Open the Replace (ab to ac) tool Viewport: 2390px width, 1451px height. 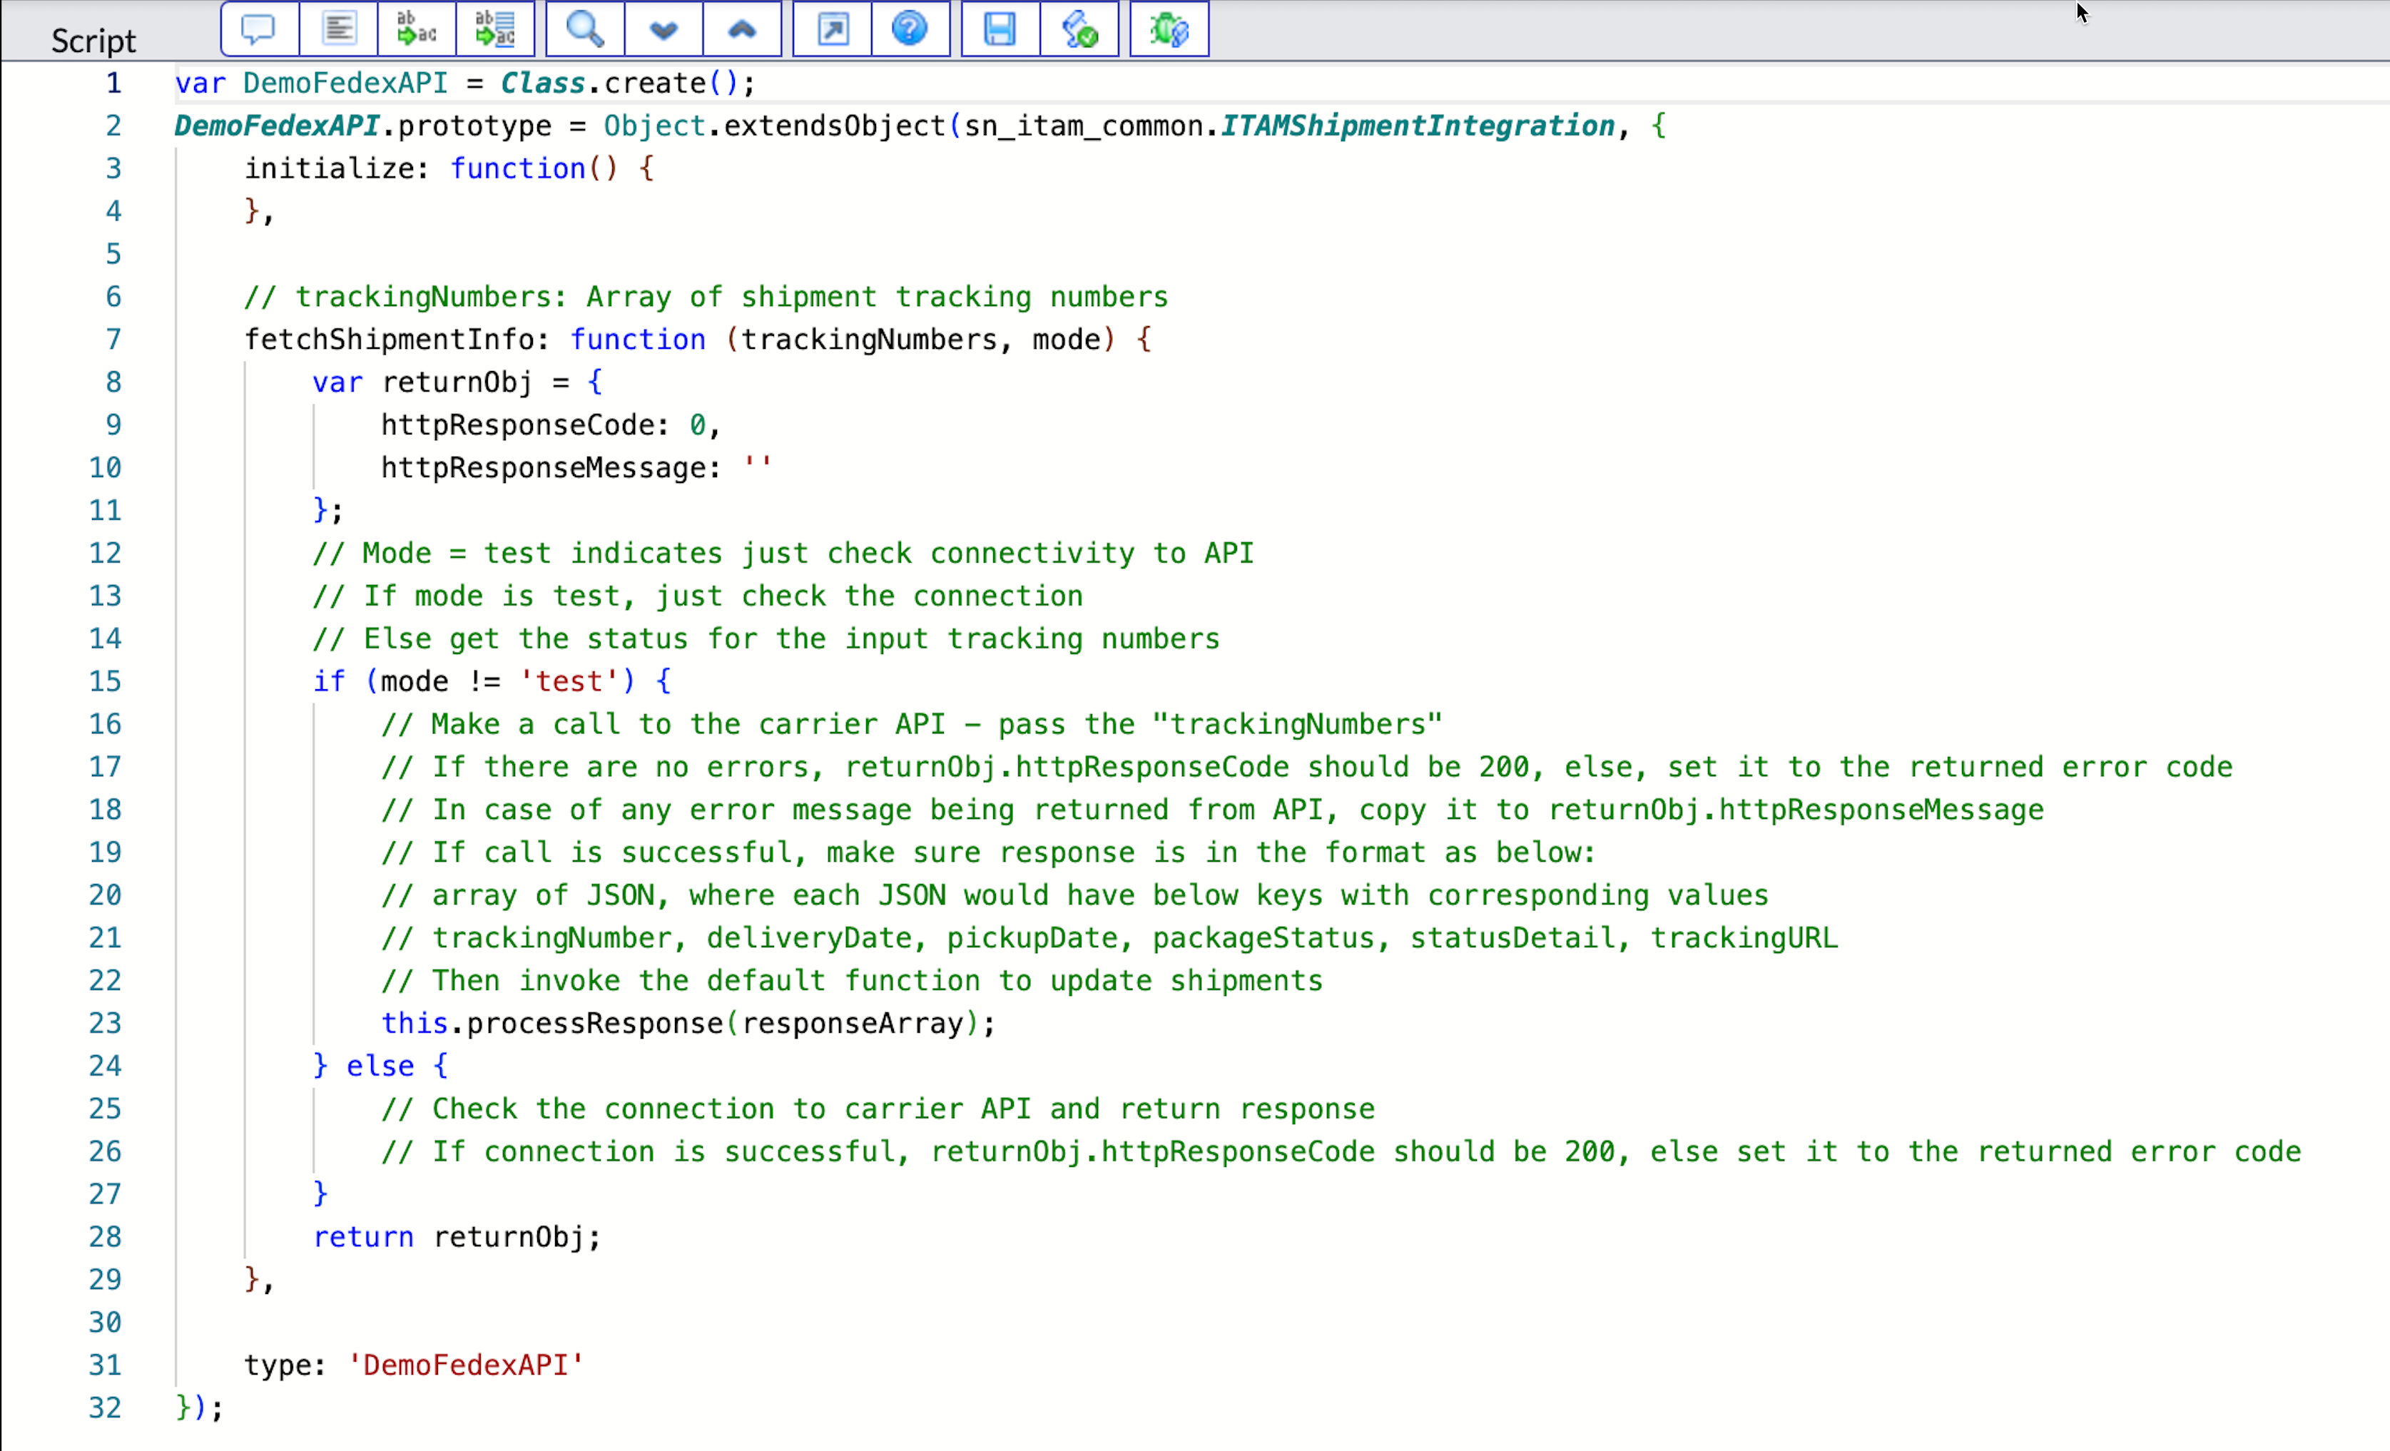417,29
